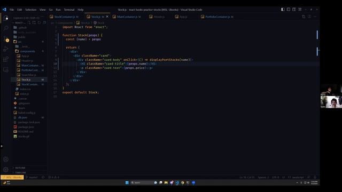Open the Explorer view in the activity bar
This screenshot has height=192, width=342.
point(6,18)
